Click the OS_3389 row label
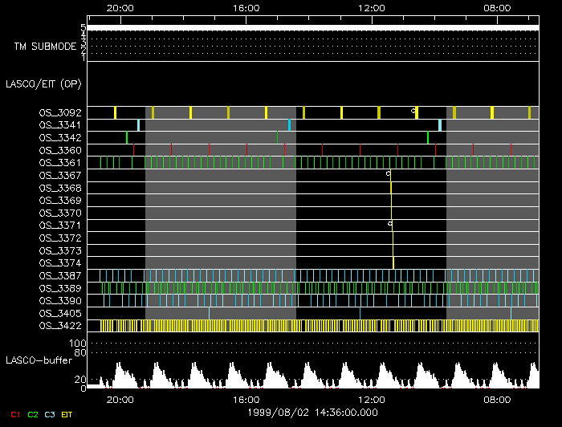 [x=60, y=288]
